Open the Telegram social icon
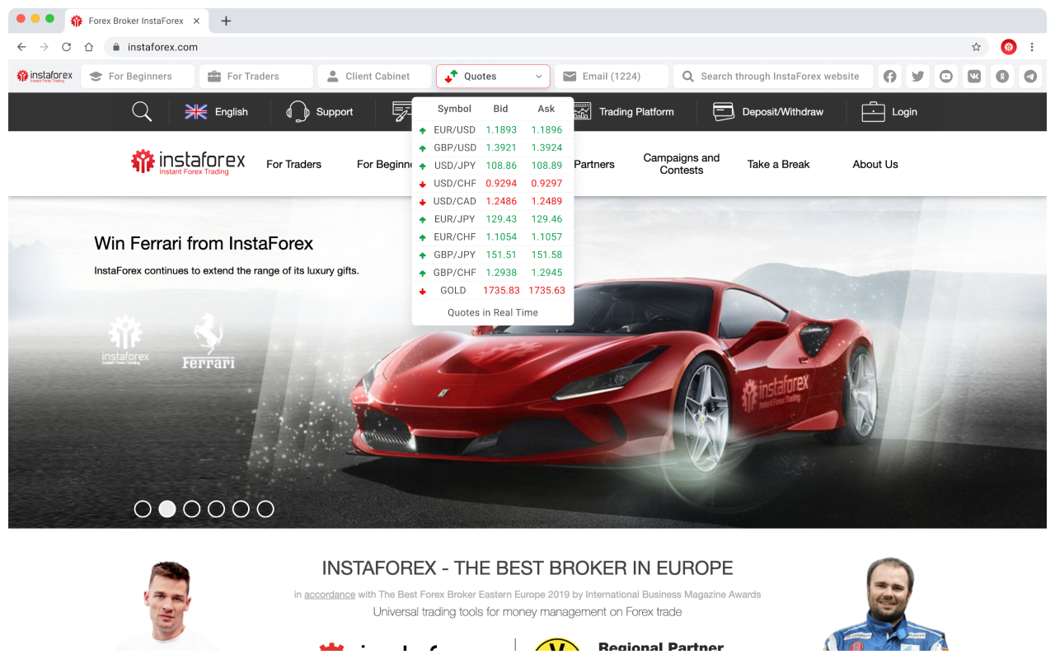This screenshot has height=659, width=1055. click(1030, 76)
